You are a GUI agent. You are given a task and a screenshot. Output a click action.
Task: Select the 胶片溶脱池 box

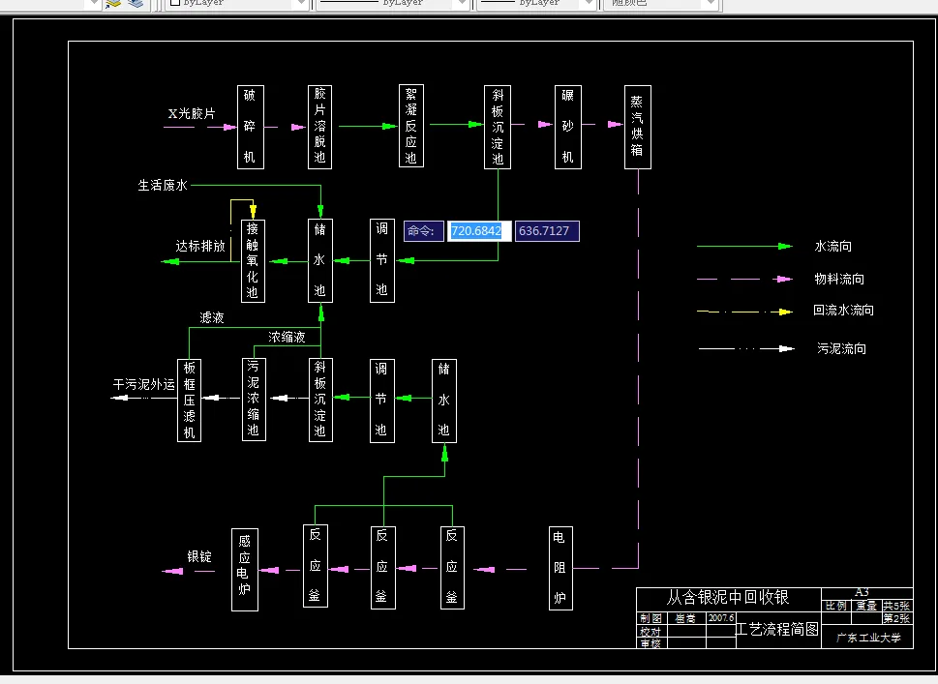(x=320, y=127)
